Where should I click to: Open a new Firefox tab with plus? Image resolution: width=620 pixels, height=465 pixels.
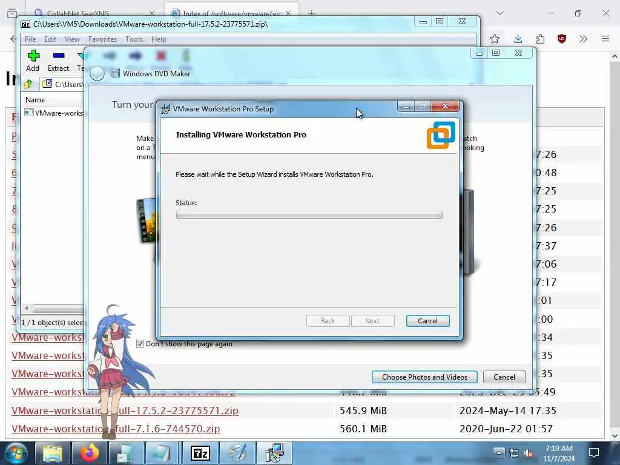[x=312, y=13]
